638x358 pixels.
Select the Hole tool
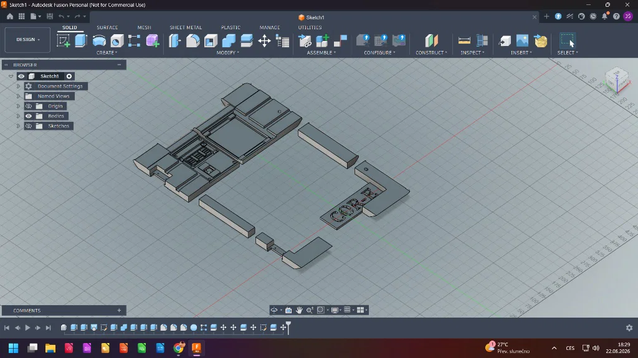117,40
